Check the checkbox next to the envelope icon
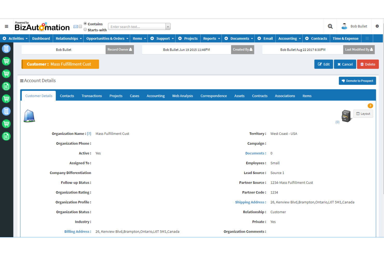Image resolution: width=384 pixels, height=256 pixels. point(80,26)
